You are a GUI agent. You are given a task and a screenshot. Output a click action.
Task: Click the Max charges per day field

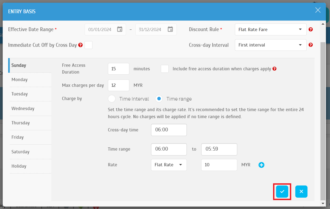point(118,85)
